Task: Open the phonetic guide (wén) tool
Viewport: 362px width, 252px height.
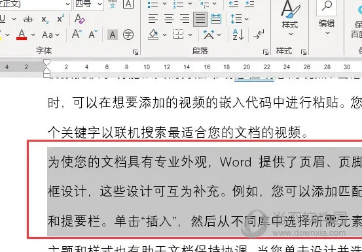Action: [x=113, y=4]
